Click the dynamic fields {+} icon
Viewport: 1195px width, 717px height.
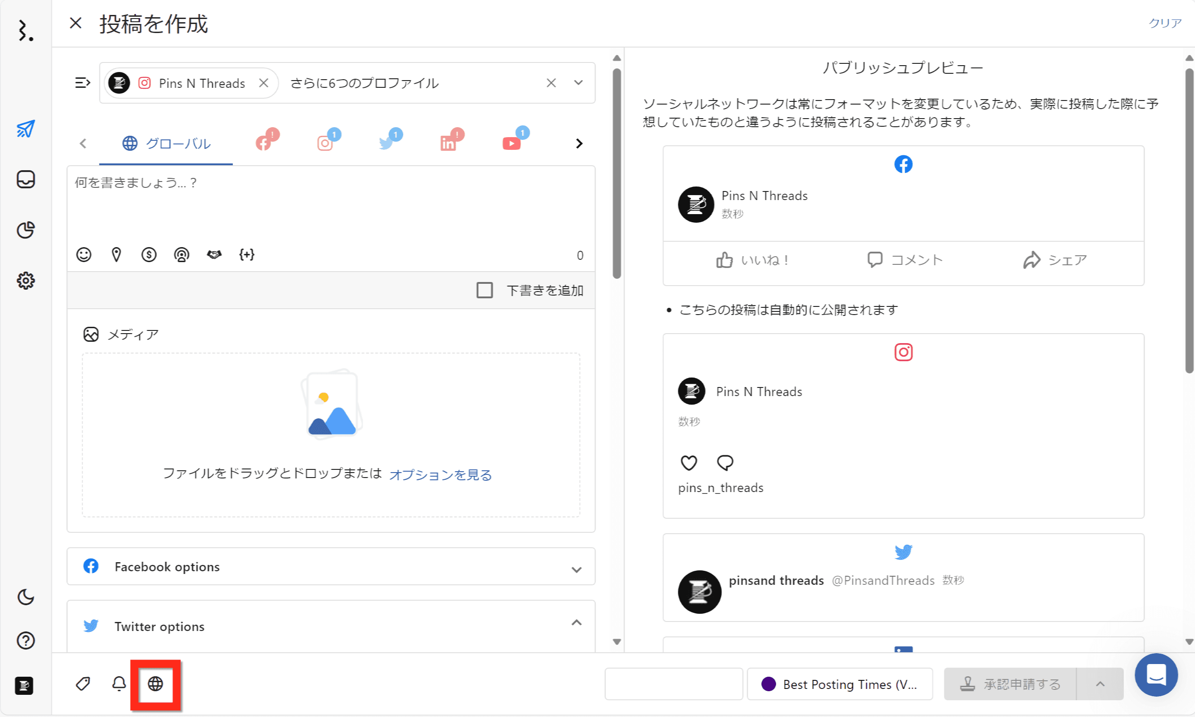pos(246,255)
